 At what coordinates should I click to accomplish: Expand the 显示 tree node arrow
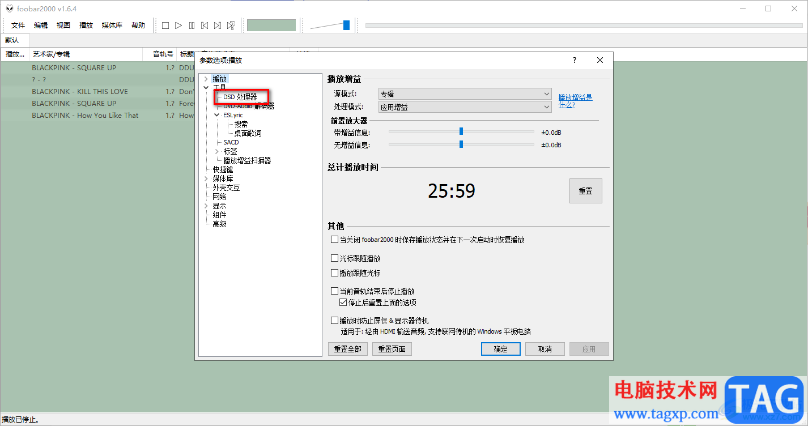(206, 206)
